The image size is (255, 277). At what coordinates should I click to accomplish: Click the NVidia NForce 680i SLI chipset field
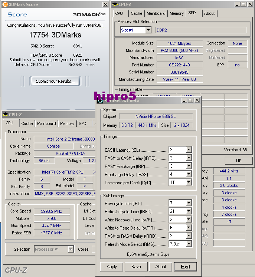pyautogui.click(x=156, y=116)
